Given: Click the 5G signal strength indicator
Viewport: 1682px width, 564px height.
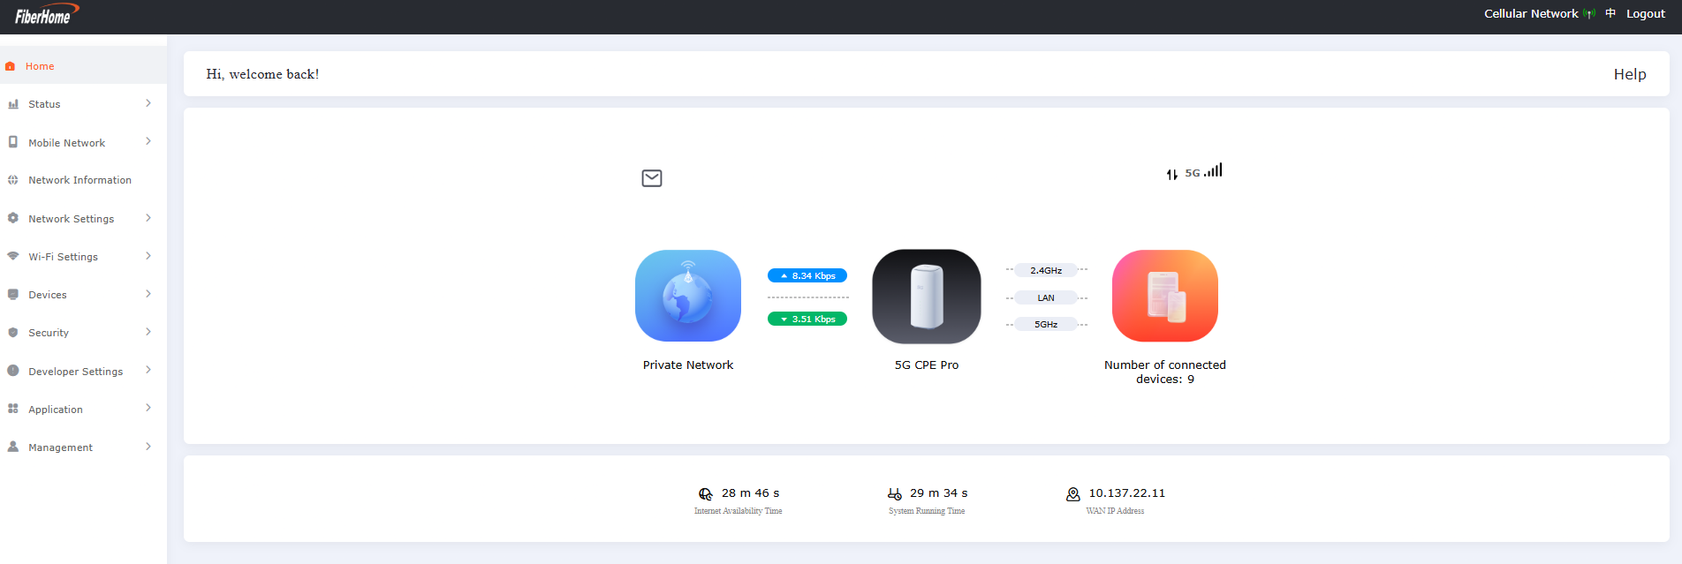Looking at the screenshot, I should point(1212,171).
